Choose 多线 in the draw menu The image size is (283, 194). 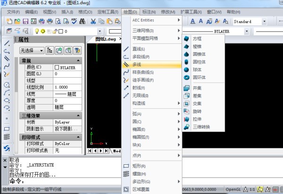point(151,65)
